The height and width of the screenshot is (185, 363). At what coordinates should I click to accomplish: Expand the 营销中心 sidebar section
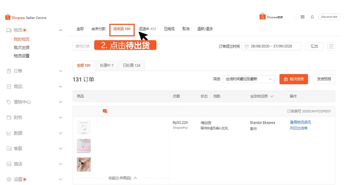[61, 102]
